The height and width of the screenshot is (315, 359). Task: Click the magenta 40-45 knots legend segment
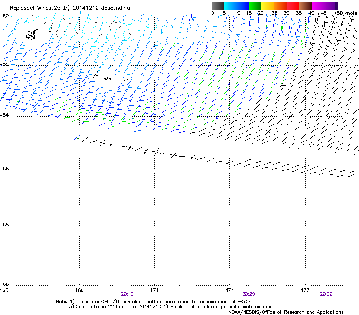coord(318,6)
